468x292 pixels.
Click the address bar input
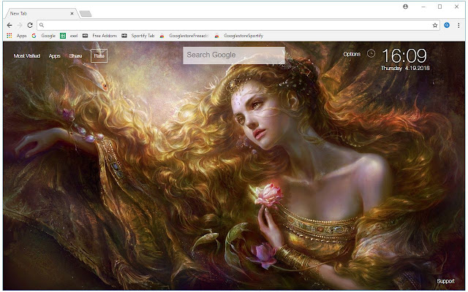tap(237, 26)
